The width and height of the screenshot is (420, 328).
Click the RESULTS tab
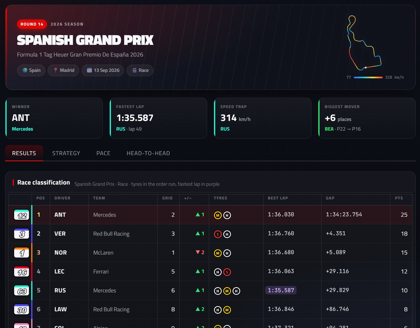click(x=24, y=153)
